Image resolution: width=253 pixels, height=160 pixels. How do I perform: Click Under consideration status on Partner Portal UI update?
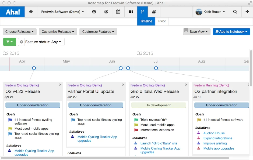pyautogui.click(x=96, y=105)
